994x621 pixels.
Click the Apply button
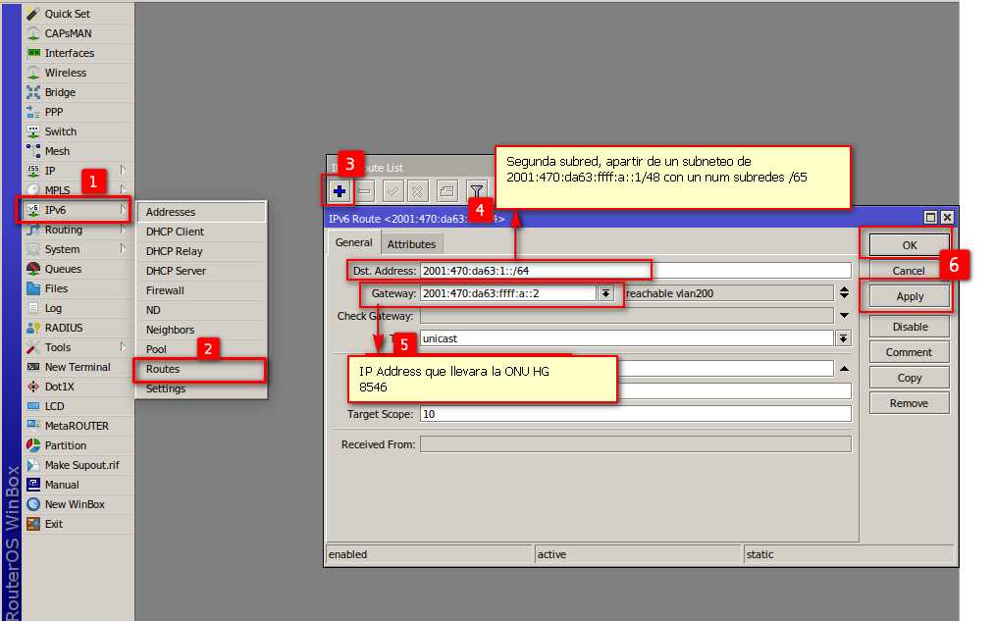[909, 296]
